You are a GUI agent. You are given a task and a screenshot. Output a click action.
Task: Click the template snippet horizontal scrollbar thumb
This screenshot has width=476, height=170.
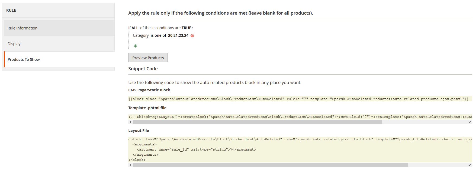(x=257, y=122)
